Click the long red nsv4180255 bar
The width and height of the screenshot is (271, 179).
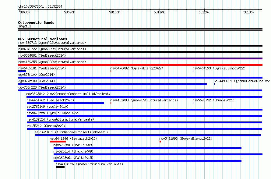tap(140, 65)
